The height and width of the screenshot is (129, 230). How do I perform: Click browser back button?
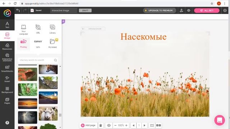tap(4, 4)
